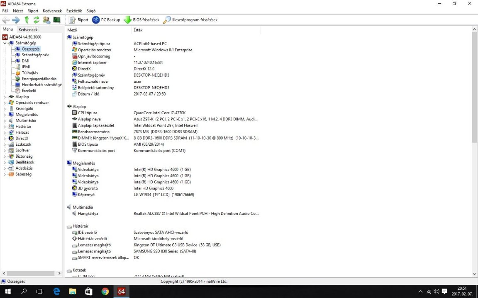Select Számítógépnév in the tree
This screenshot has width=478, height=298.
[x=35, y=55]
